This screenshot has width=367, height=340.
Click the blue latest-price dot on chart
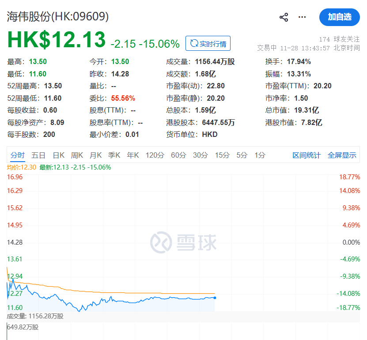(215, 298)
